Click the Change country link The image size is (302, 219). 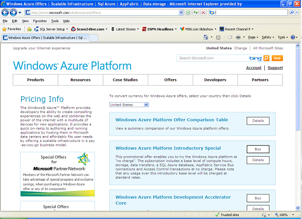pos(240,48)
